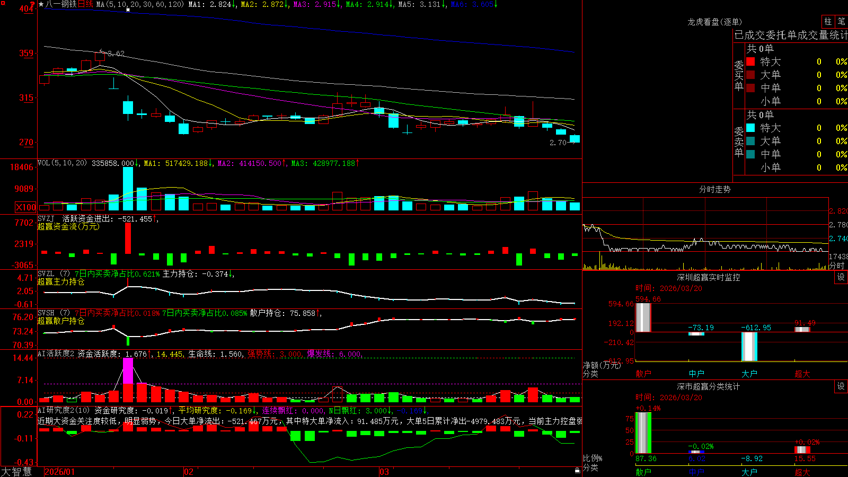This screenshot has height=477, width=848.
Task: Click the 散户 bar in 深圳超赢实时监控
Action: (643, 317)
